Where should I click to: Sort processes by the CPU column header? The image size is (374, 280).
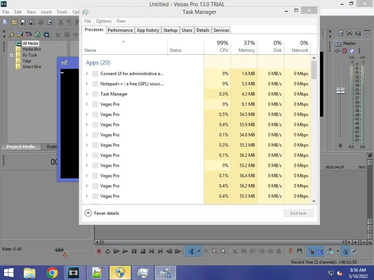pos(217,46)
